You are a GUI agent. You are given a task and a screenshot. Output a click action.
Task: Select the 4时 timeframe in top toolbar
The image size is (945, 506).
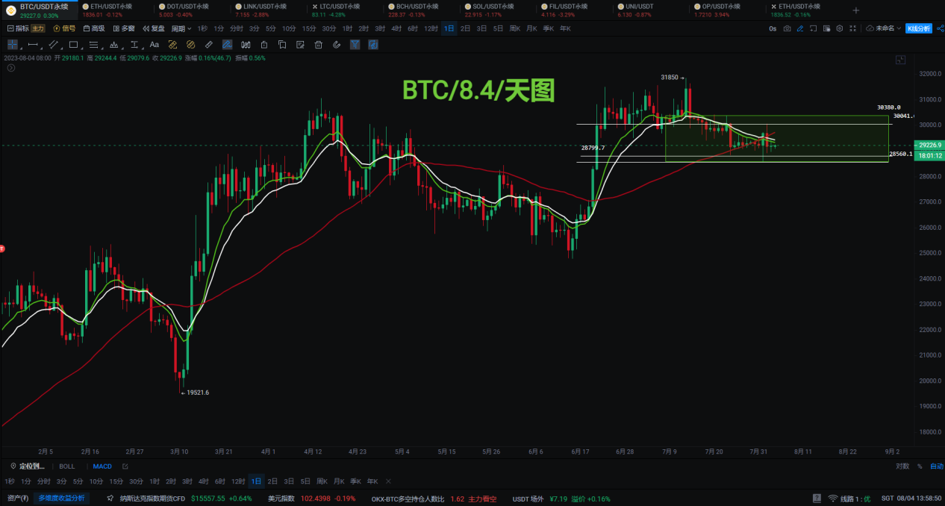[396, 28]
